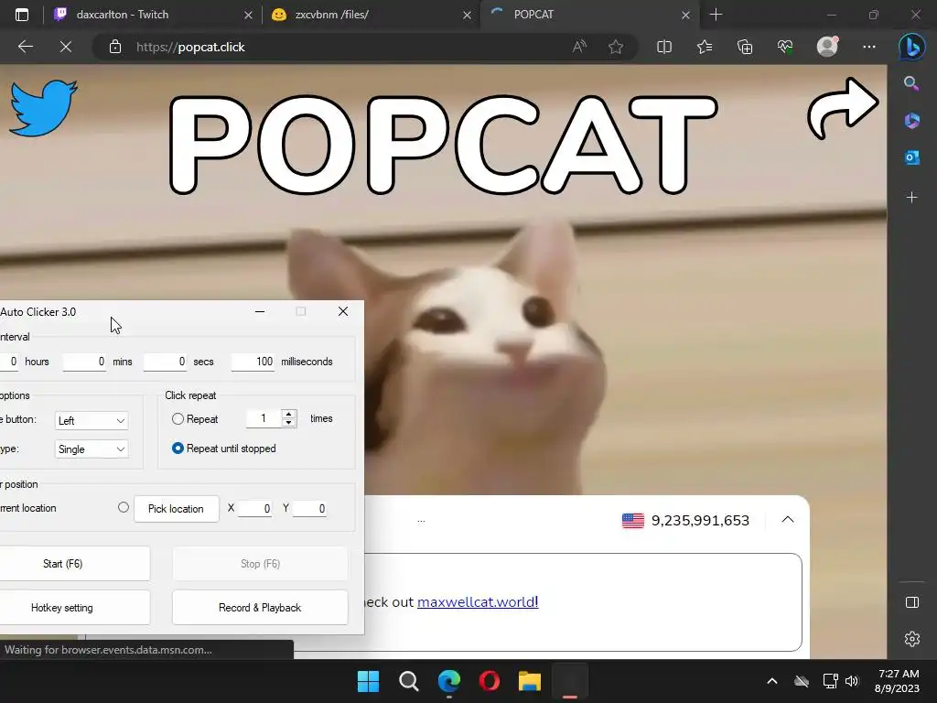Open the user profile avatar
The image size is (937, 703).
(827, 47)
